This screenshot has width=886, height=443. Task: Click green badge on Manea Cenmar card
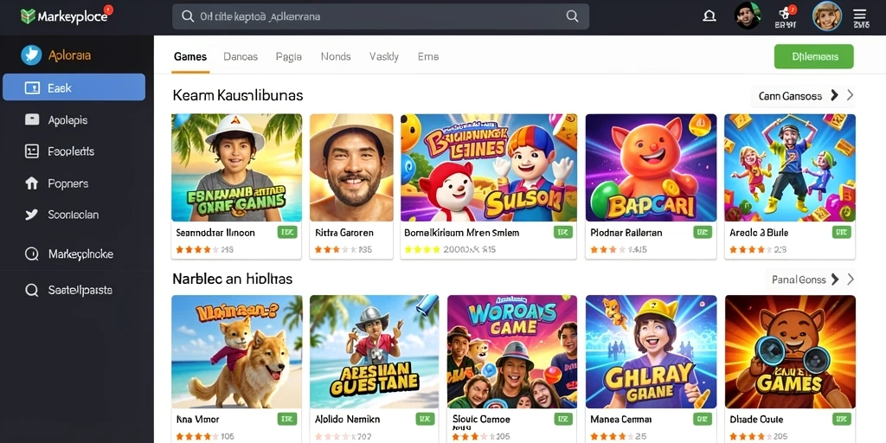coord(703,420)
